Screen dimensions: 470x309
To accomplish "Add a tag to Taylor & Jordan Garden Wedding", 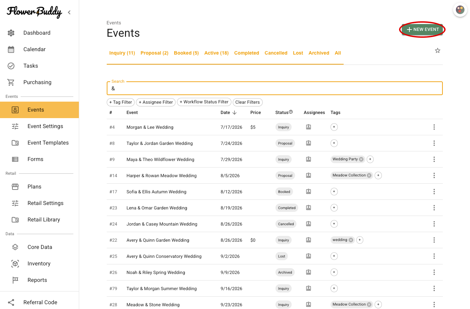I will point(334,143).
